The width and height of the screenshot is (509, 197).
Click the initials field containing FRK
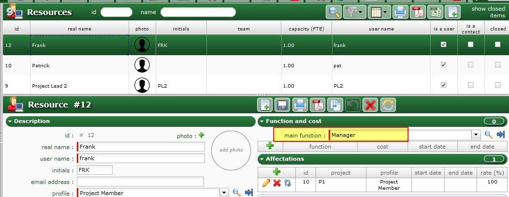click(x=95, y=170)
